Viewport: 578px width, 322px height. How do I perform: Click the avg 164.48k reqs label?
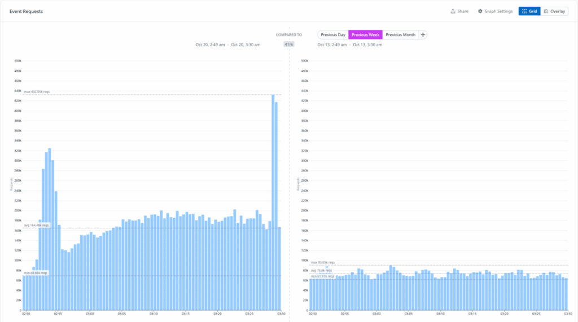click(36, 225)
